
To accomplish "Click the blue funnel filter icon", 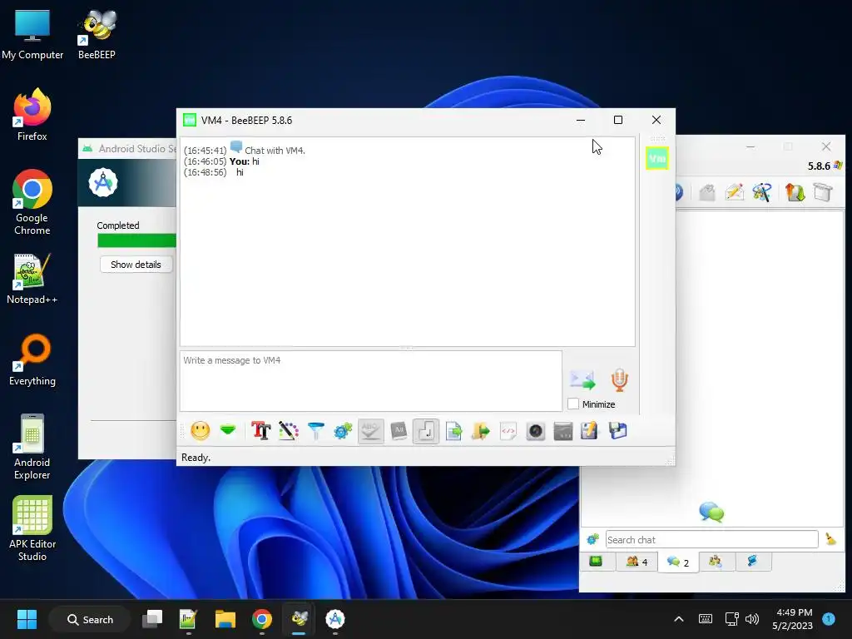I will [x=315, y=431].
